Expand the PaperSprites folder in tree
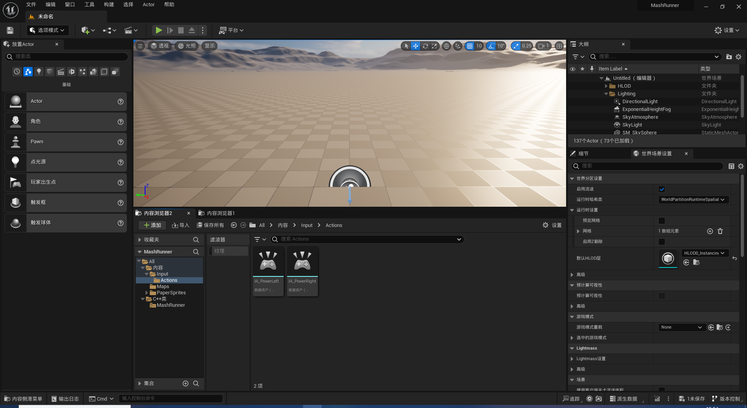This screenshot has height=408, width=747. (147, 293)
